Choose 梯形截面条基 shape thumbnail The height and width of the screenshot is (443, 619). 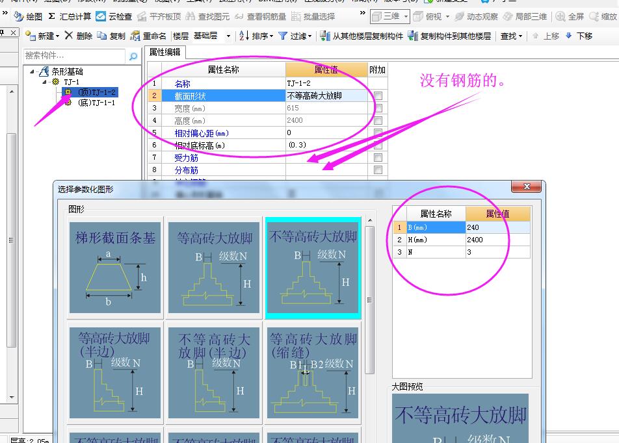pyautogui.click(x=115, y=268)
